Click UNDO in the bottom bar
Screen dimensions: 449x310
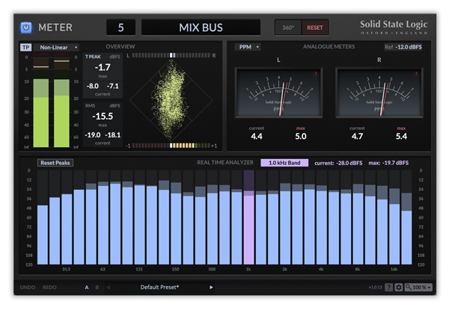[x=28, y=287]
